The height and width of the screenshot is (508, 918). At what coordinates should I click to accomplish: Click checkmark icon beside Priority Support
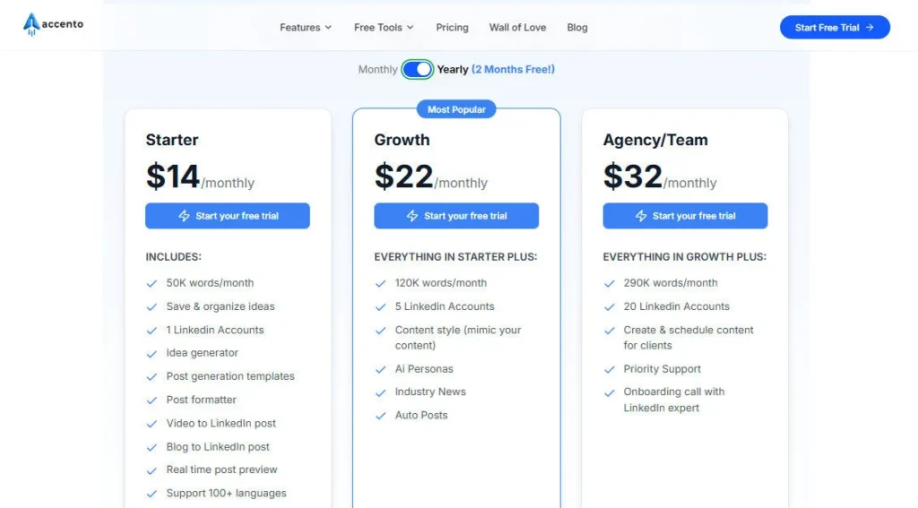(609, 369)
